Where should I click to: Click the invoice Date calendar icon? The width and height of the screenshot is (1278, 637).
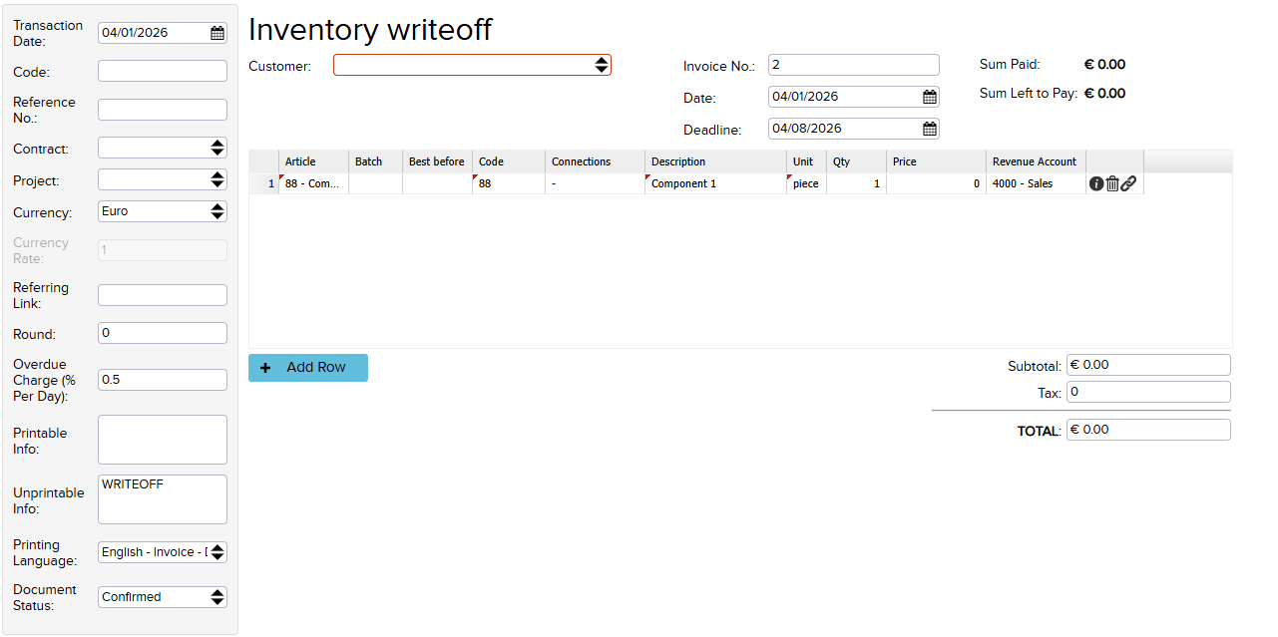pyautogui.click(x=930, y=97)
